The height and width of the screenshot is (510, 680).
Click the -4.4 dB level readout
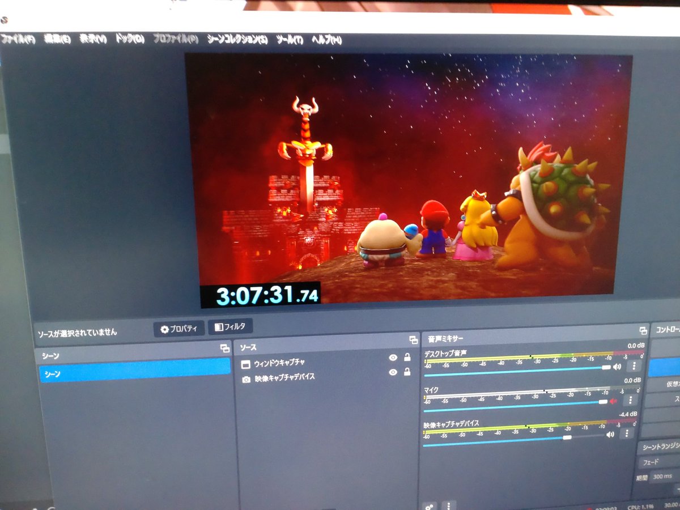tap(628, 414)
